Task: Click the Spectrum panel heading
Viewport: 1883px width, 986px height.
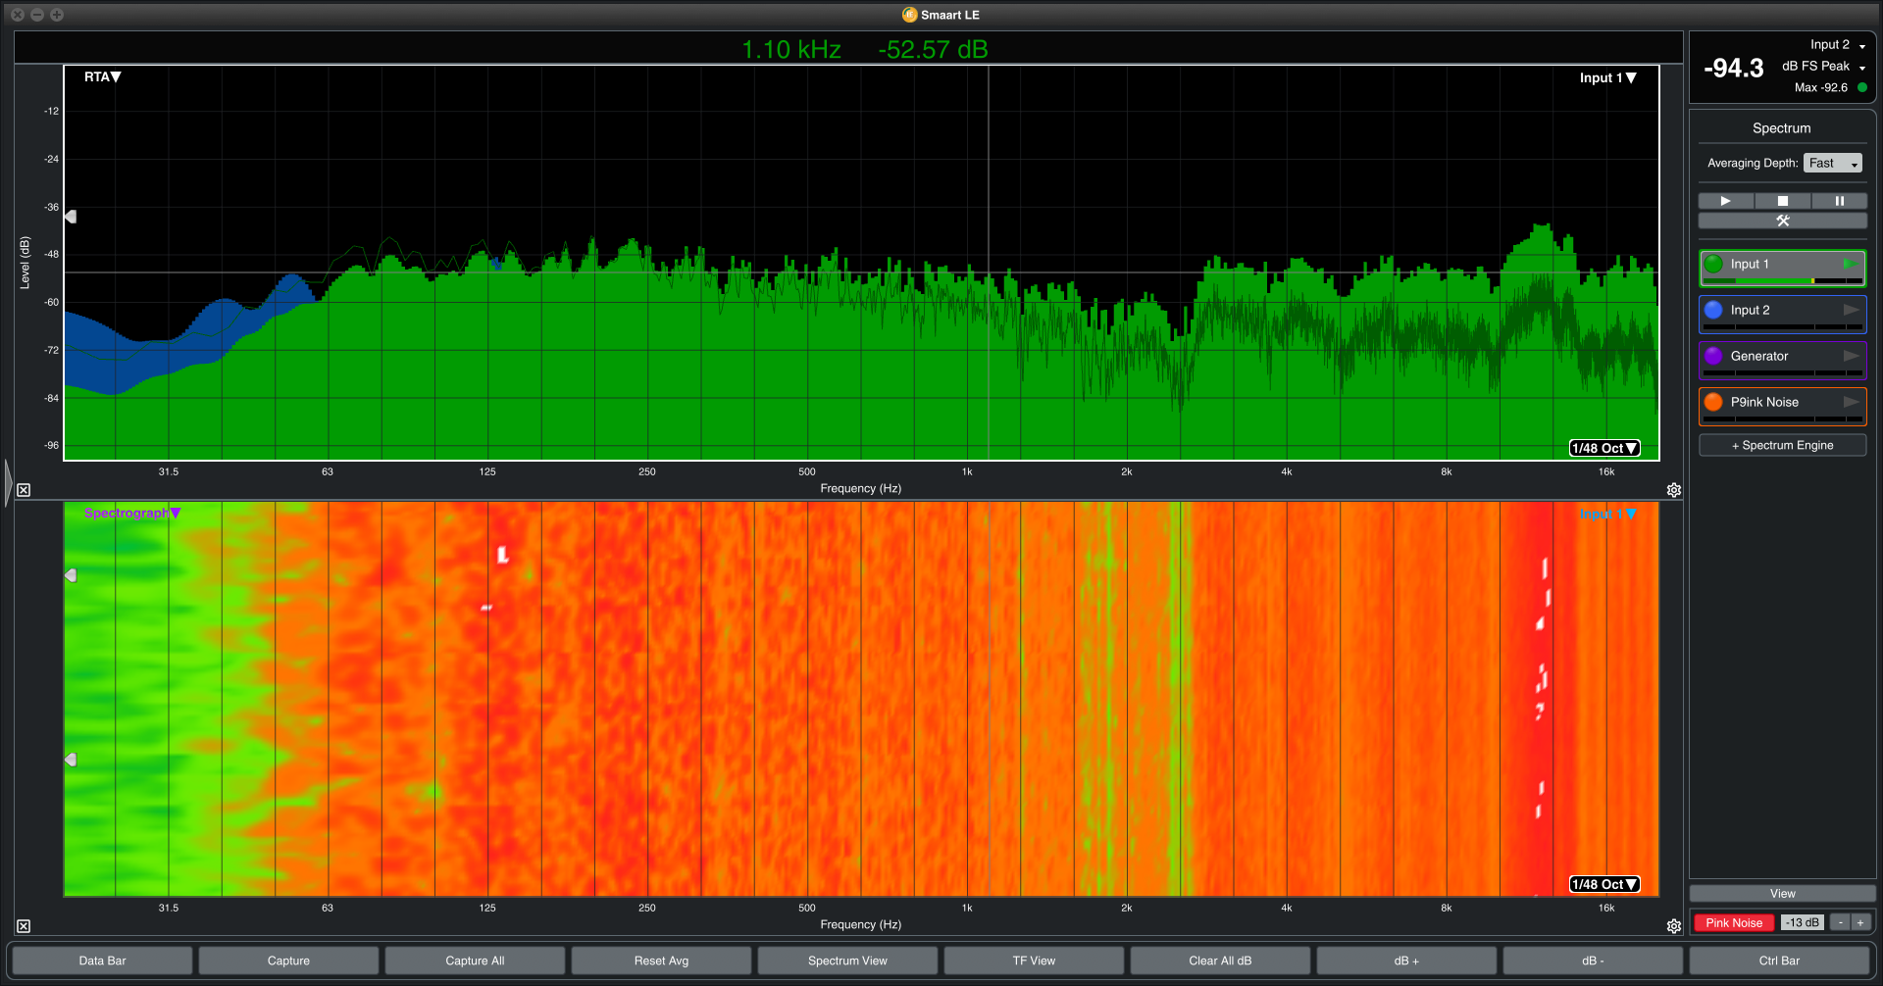Action: (x=1781, y=128)
